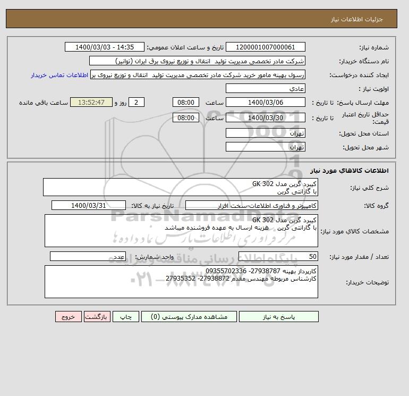409x396 pixels.
Task: Click the بازگشت back button
Action: coord(97,316)
